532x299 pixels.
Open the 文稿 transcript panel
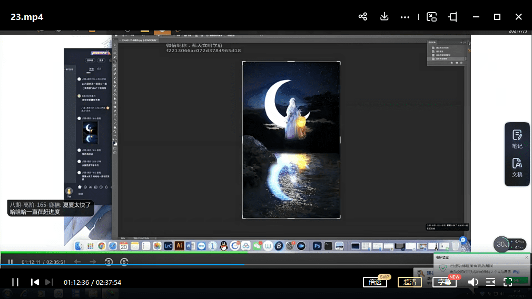point(517,168)
